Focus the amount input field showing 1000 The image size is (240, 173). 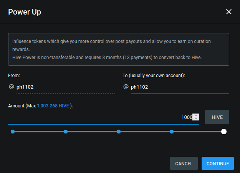point(104,117)
